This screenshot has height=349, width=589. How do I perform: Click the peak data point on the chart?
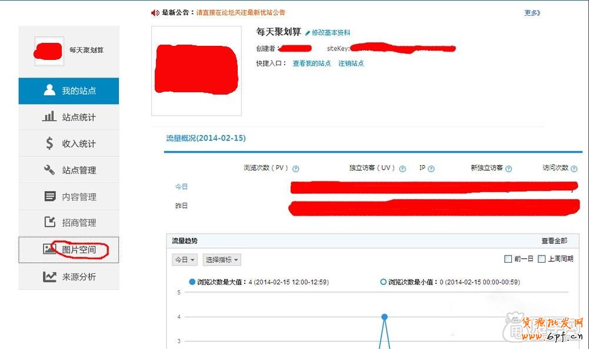[x=384, y=317]
